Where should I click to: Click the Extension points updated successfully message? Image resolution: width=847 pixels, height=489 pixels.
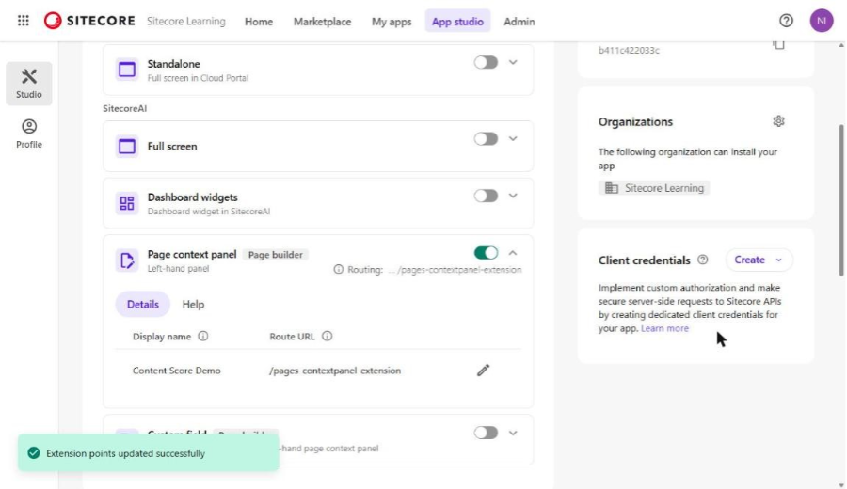[x=125, y=453]
